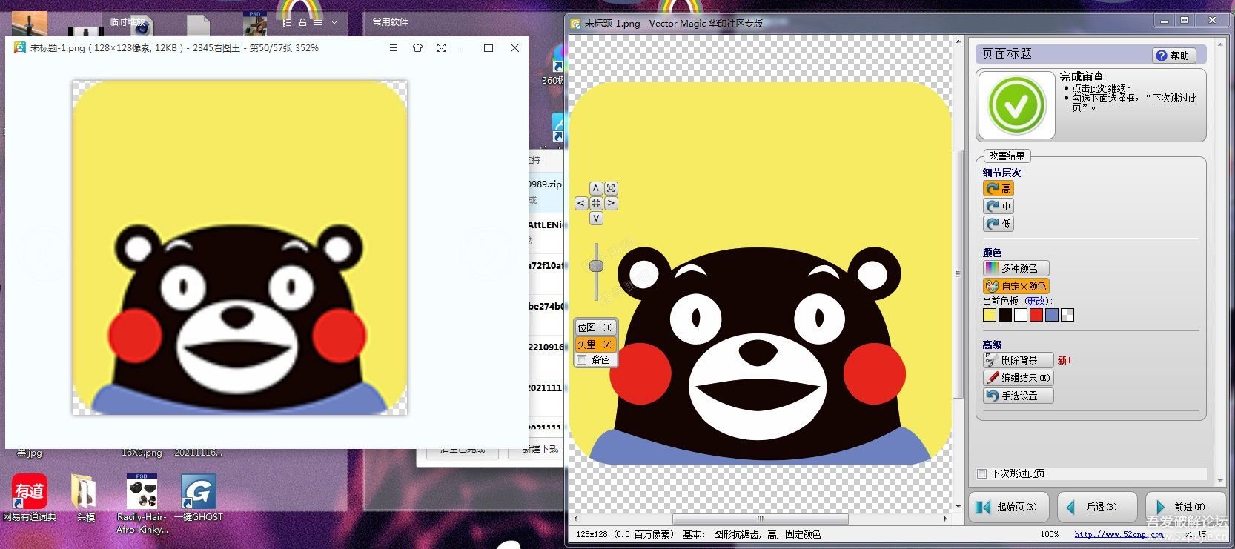Set detail level to 高 (high)
Viewport: 1235px width, 549px height.
(999, 188)
